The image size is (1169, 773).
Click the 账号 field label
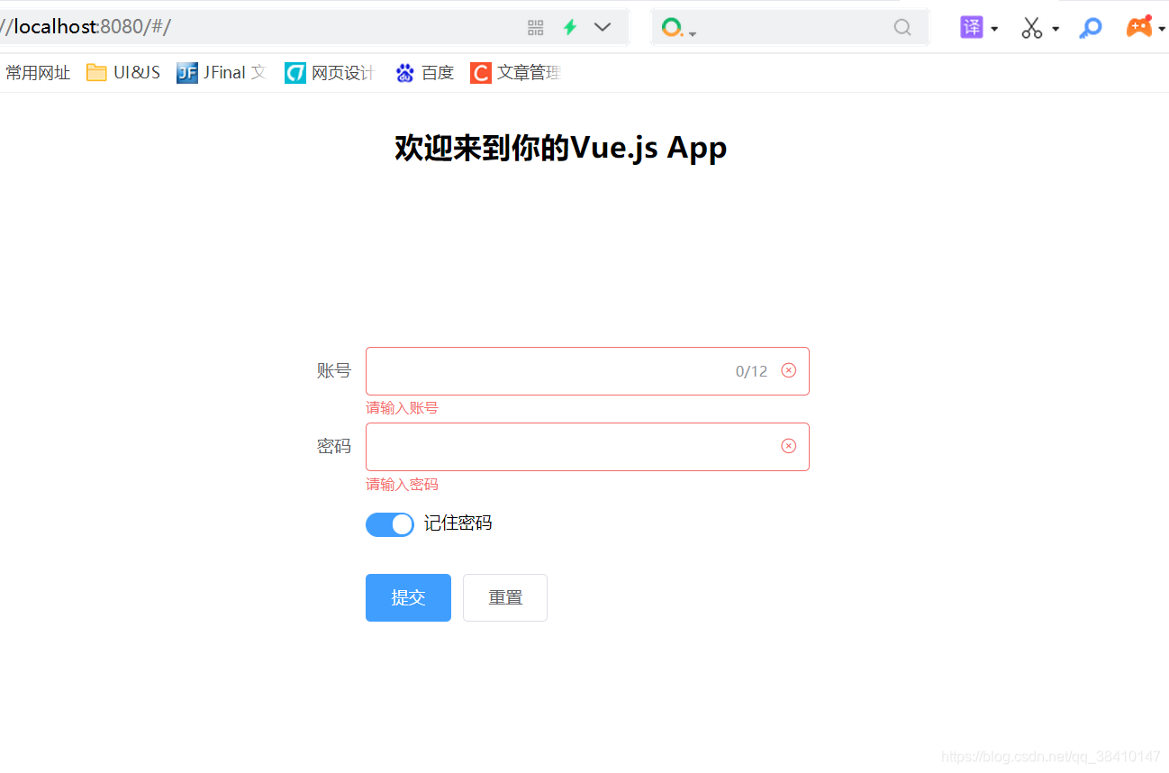(x=334, y=371)
